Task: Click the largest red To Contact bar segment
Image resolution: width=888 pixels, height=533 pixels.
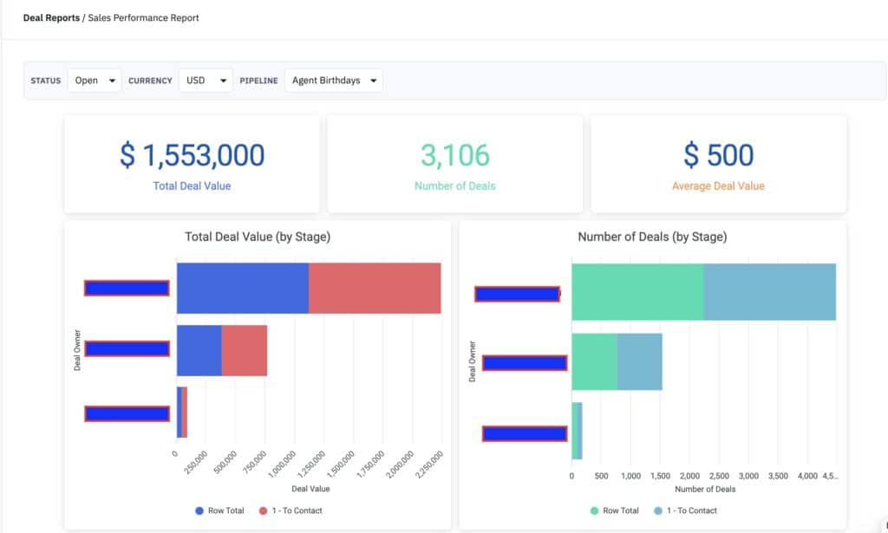Action: 375,288
